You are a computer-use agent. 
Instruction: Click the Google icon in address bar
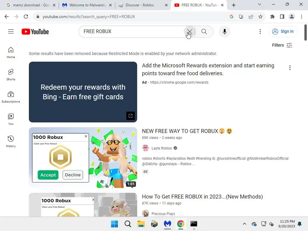pyautogui.click(x=231, y=17)
